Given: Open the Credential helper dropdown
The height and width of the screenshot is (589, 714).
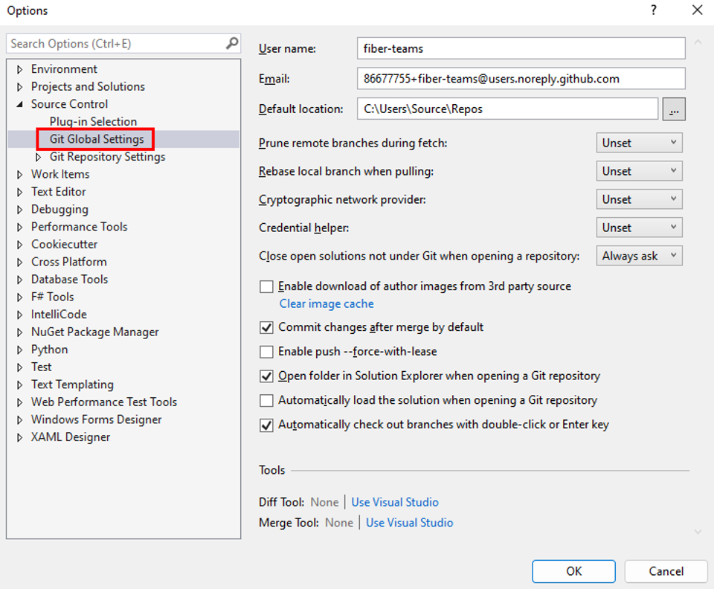Looking at the screenshot, I should [639, 228].
